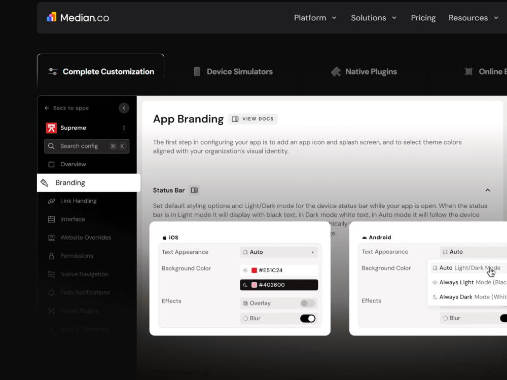Click the iOS dark mode moon icon
Image resolution: width=507 pixels, height=380 pixels.
pyautogui.click(x=245, y=285)
